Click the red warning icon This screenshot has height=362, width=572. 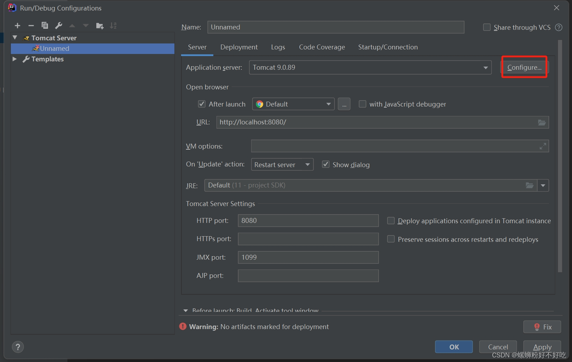click(183, 326)
